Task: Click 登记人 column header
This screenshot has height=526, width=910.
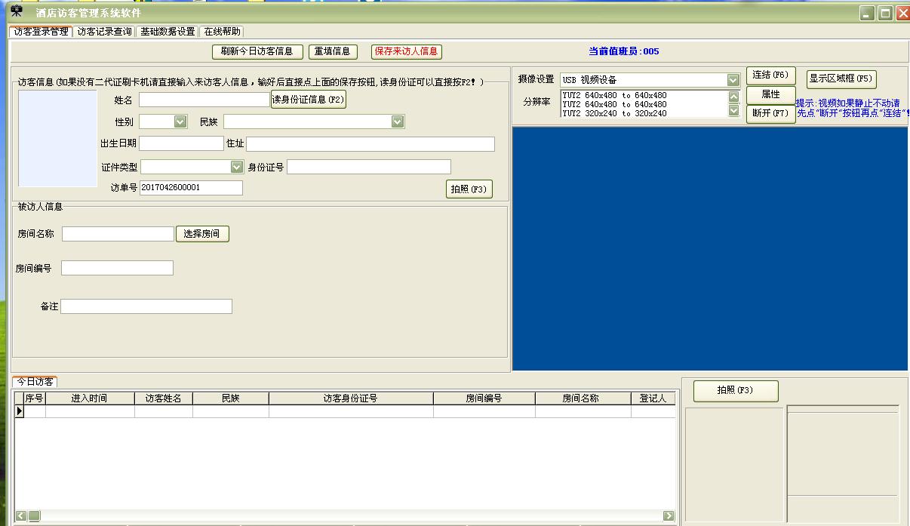Action: pos(653,398)
